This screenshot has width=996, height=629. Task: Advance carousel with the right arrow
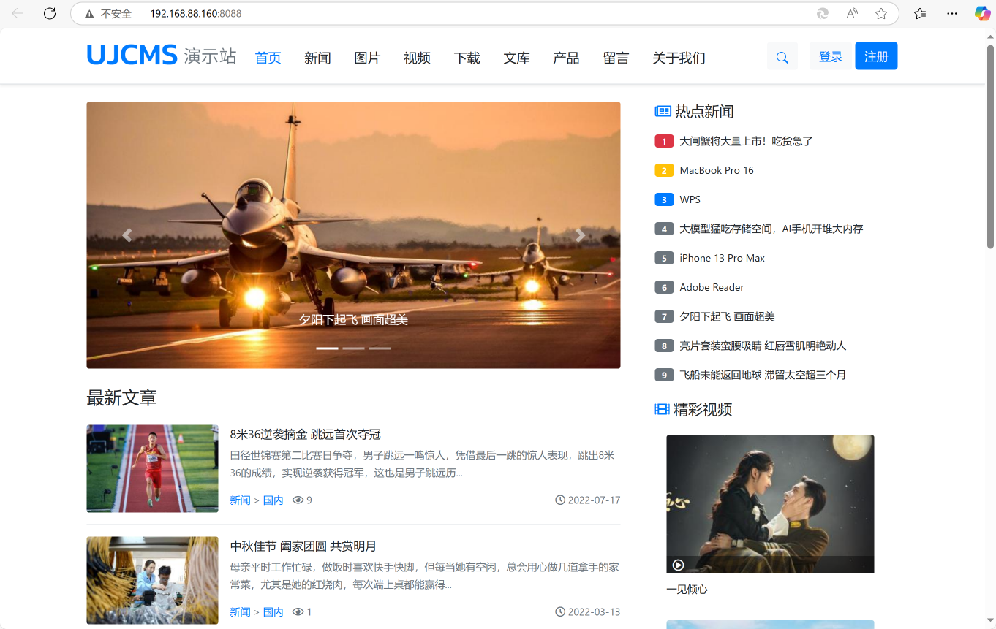click(x=580, y=235)
